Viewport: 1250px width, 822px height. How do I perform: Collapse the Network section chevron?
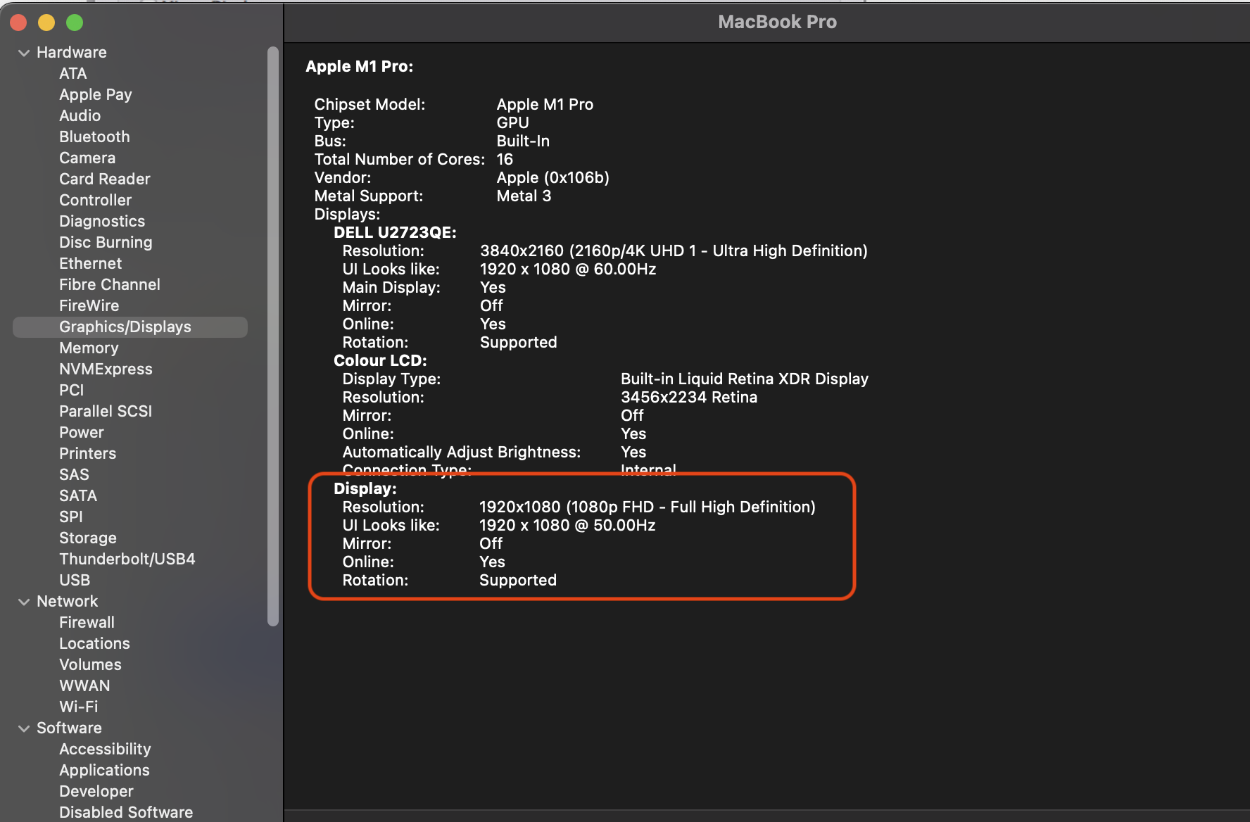[x=24, y=602]
